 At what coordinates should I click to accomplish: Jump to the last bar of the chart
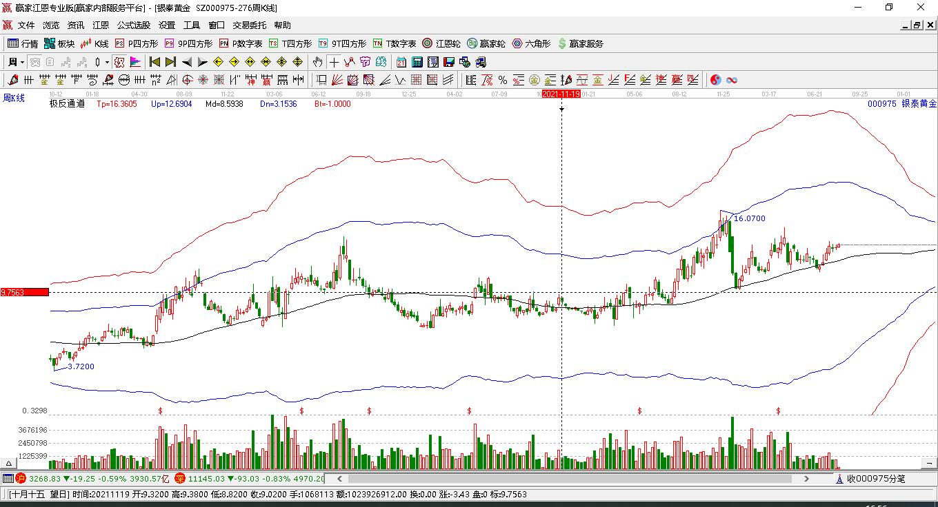click(170, 62)
